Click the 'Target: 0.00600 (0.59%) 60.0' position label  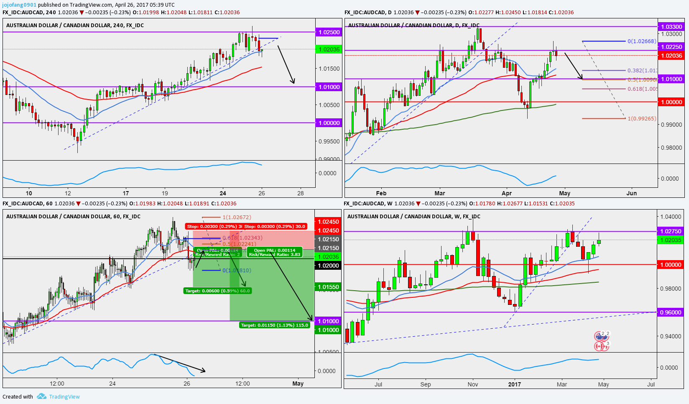click(217, 291)
